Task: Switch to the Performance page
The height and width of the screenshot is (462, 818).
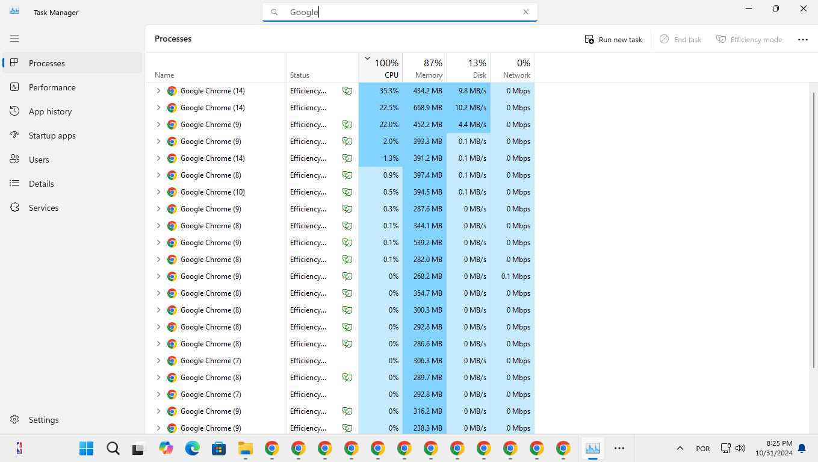Action: pyautogui.click(x=72, y=87)
